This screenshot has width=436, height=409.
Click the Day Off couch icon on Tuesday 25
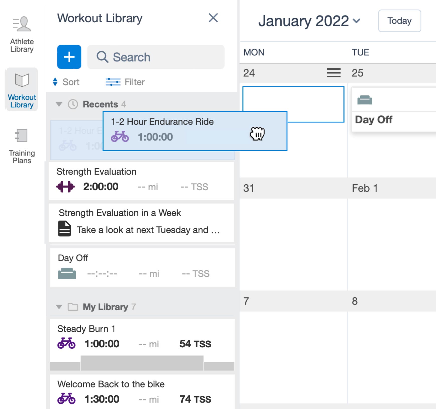365,100
